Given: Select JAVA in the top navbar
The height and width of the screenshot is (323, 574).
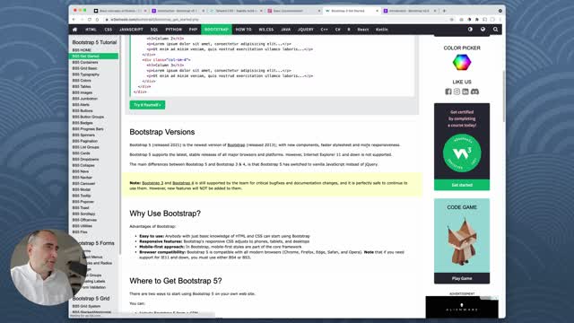Looking at the screenshot, I should click(x=286, y=30).
